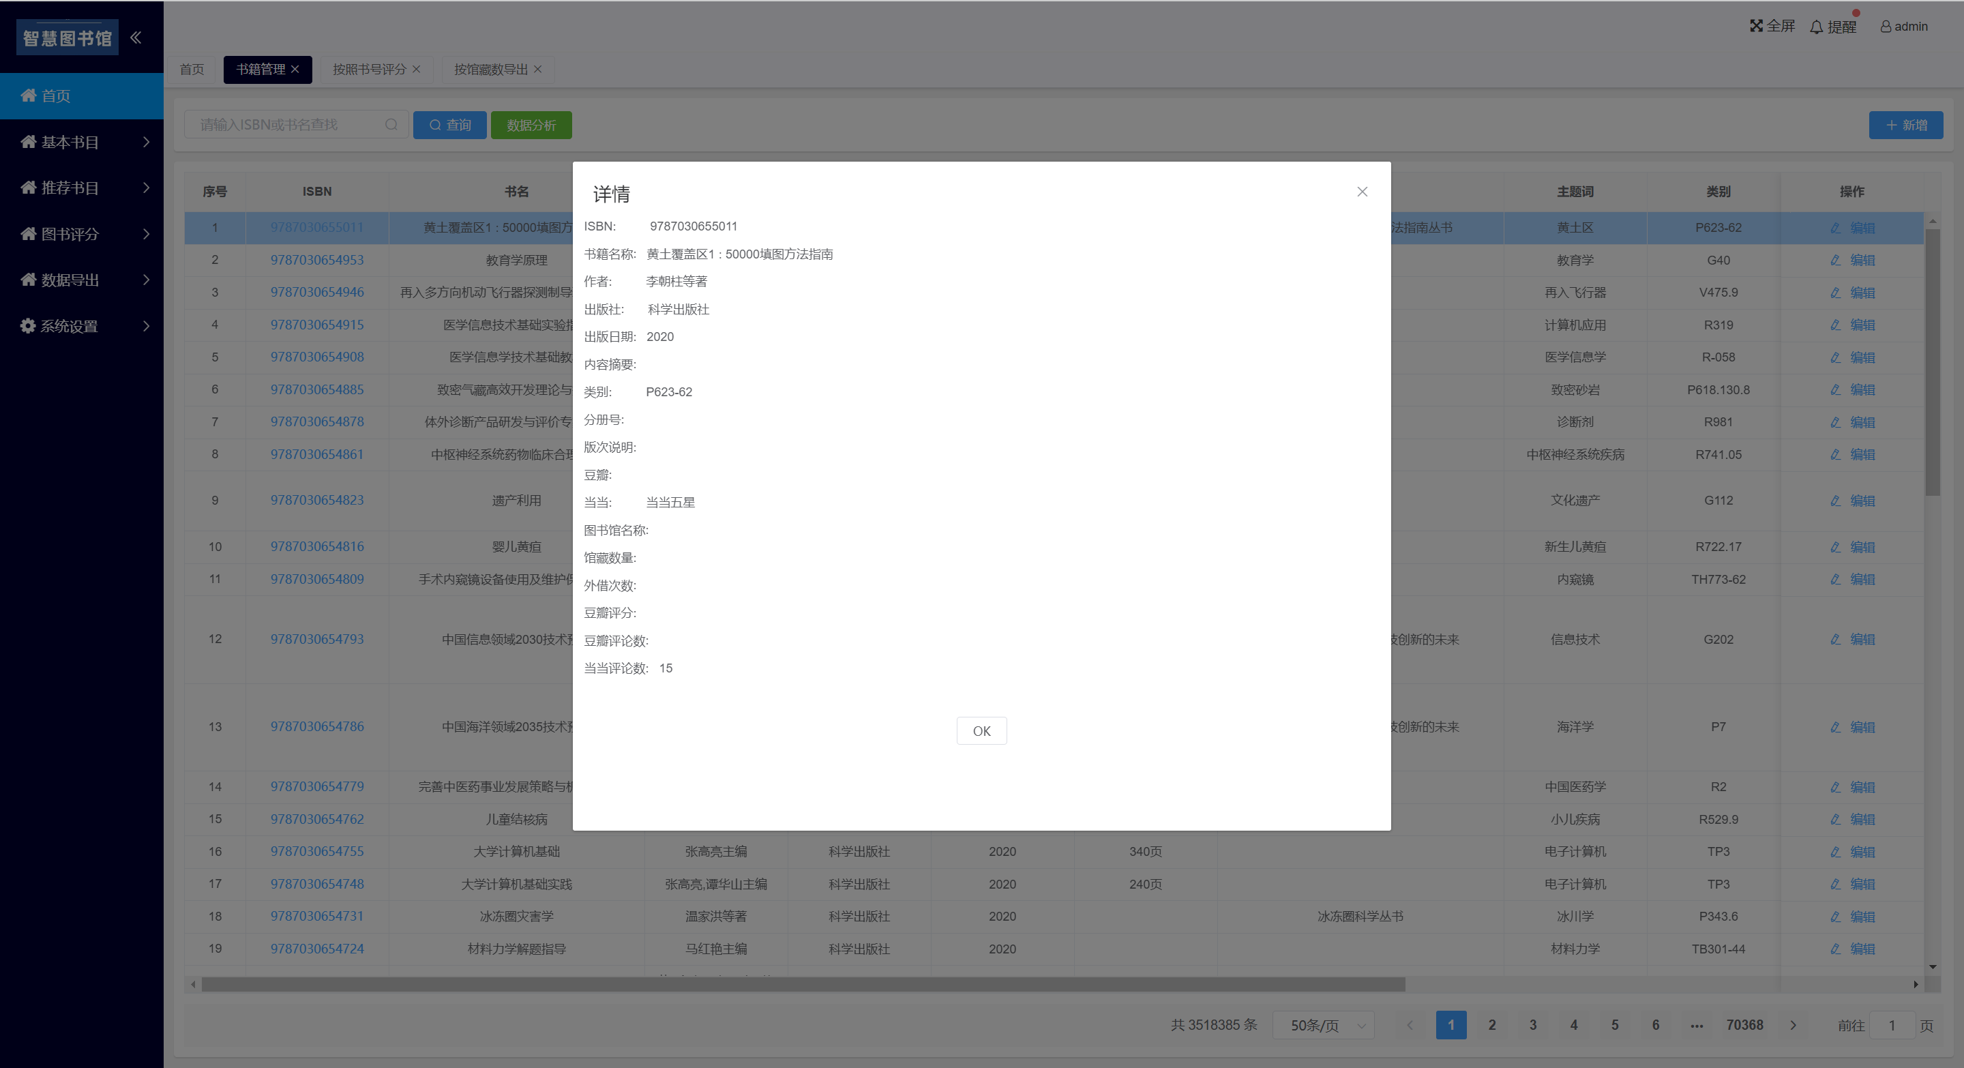Click the gear icon beside 系统设置
Screen dimensions: 1964x1068
point(28,326)
